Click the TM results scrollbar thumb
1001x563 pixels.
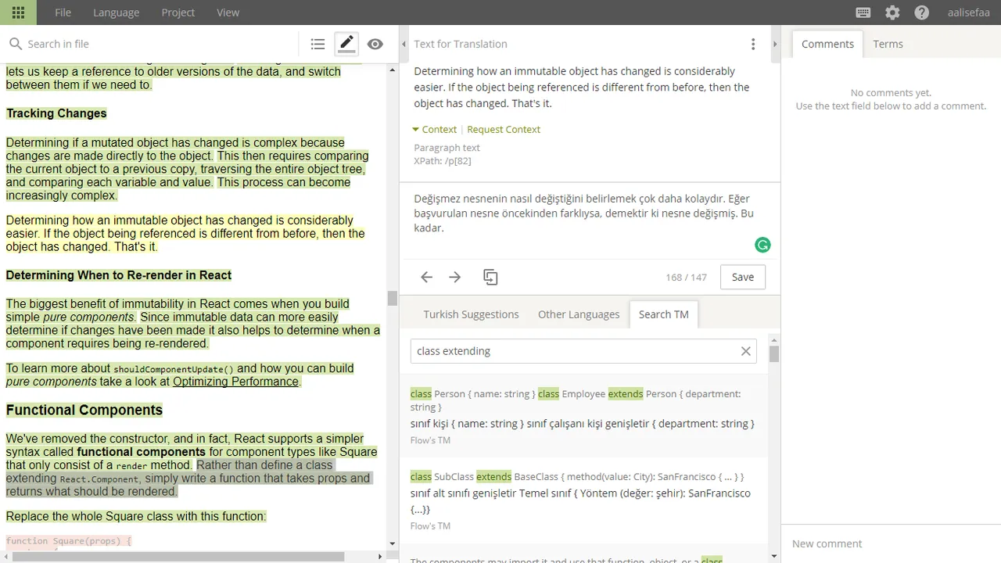(774, 354)
